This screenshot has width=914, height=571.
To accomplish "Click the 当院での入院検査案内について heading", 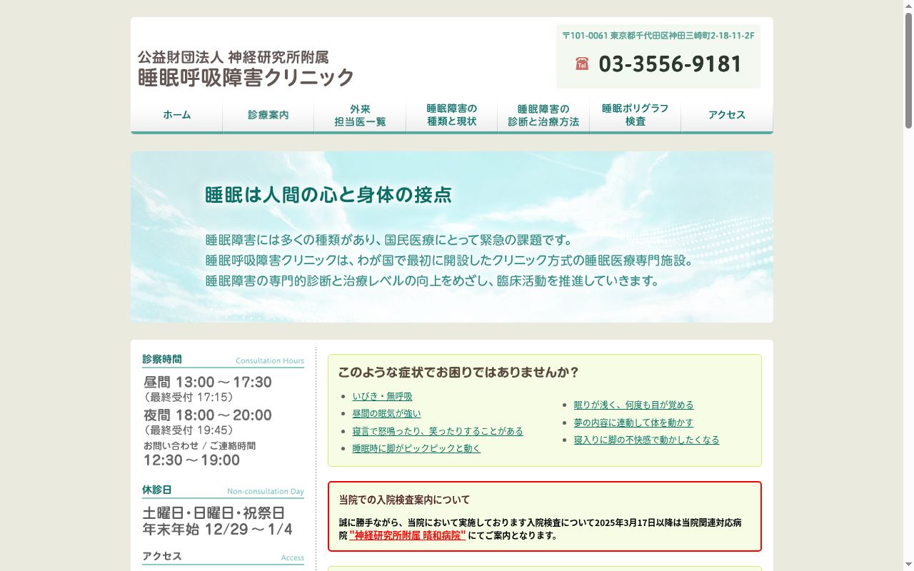I will pyautogui.click(x=404, y=500).
